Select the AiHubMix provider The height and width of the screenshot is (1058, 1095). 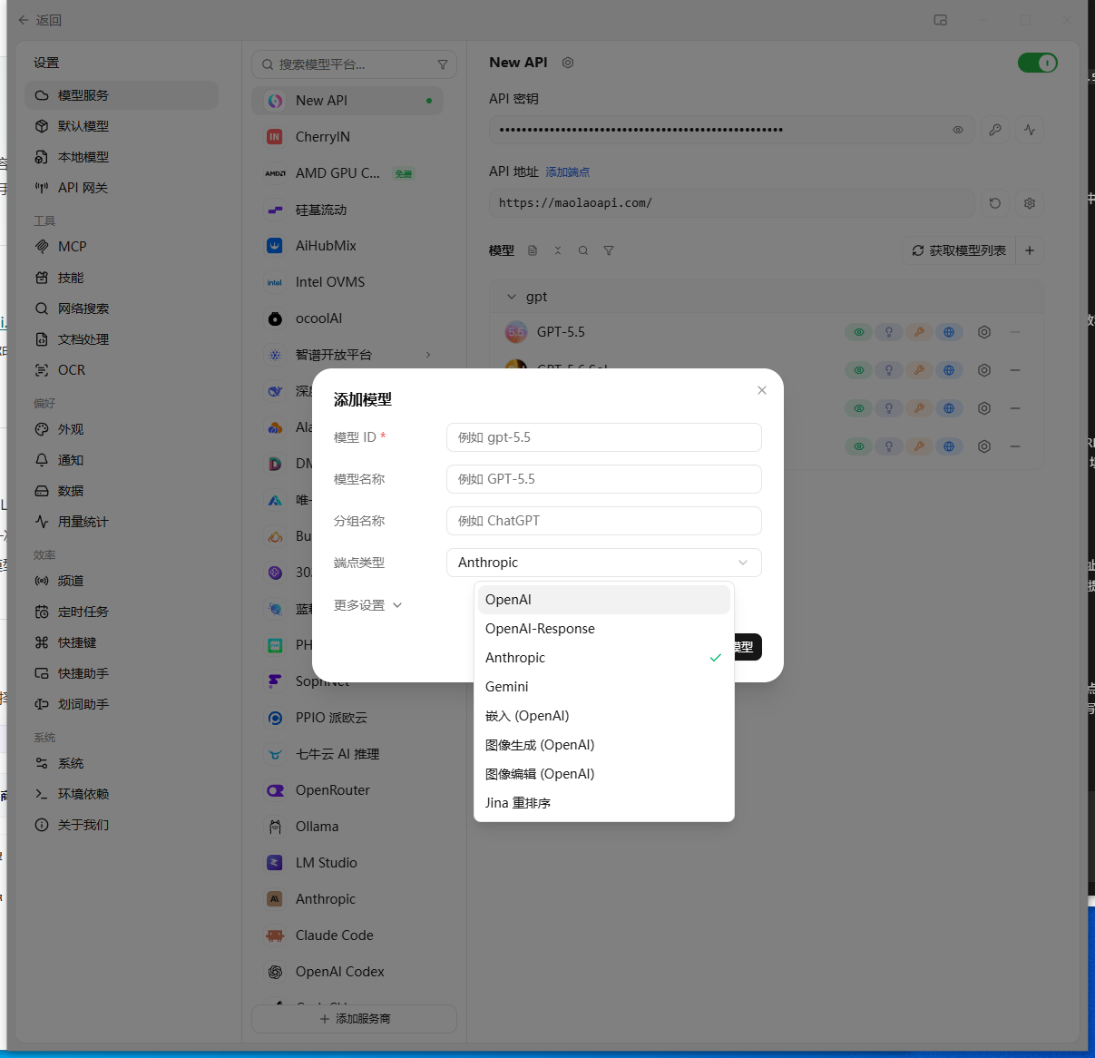click(347, 246)
